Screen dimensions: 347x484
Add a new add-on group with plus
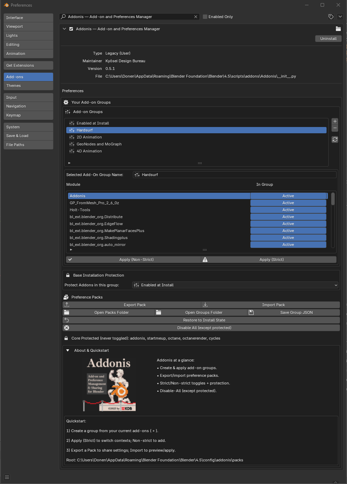(335, 121)
